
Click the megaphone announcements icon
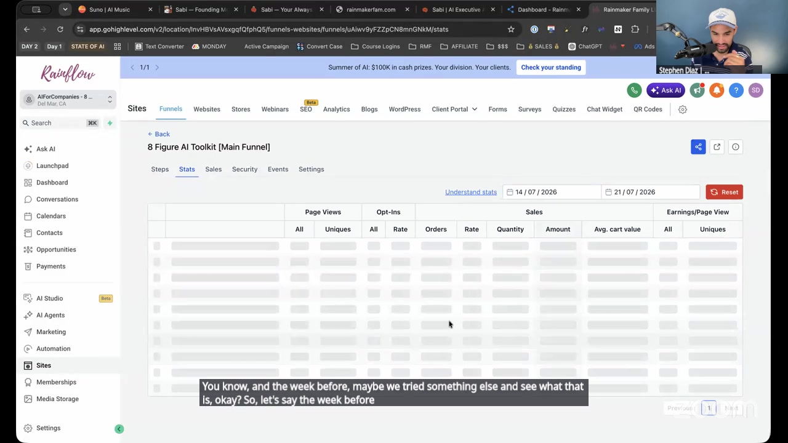tap(697, 90)
